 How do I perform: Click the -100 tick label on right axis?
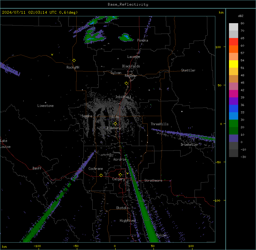(x=217, y=200)
